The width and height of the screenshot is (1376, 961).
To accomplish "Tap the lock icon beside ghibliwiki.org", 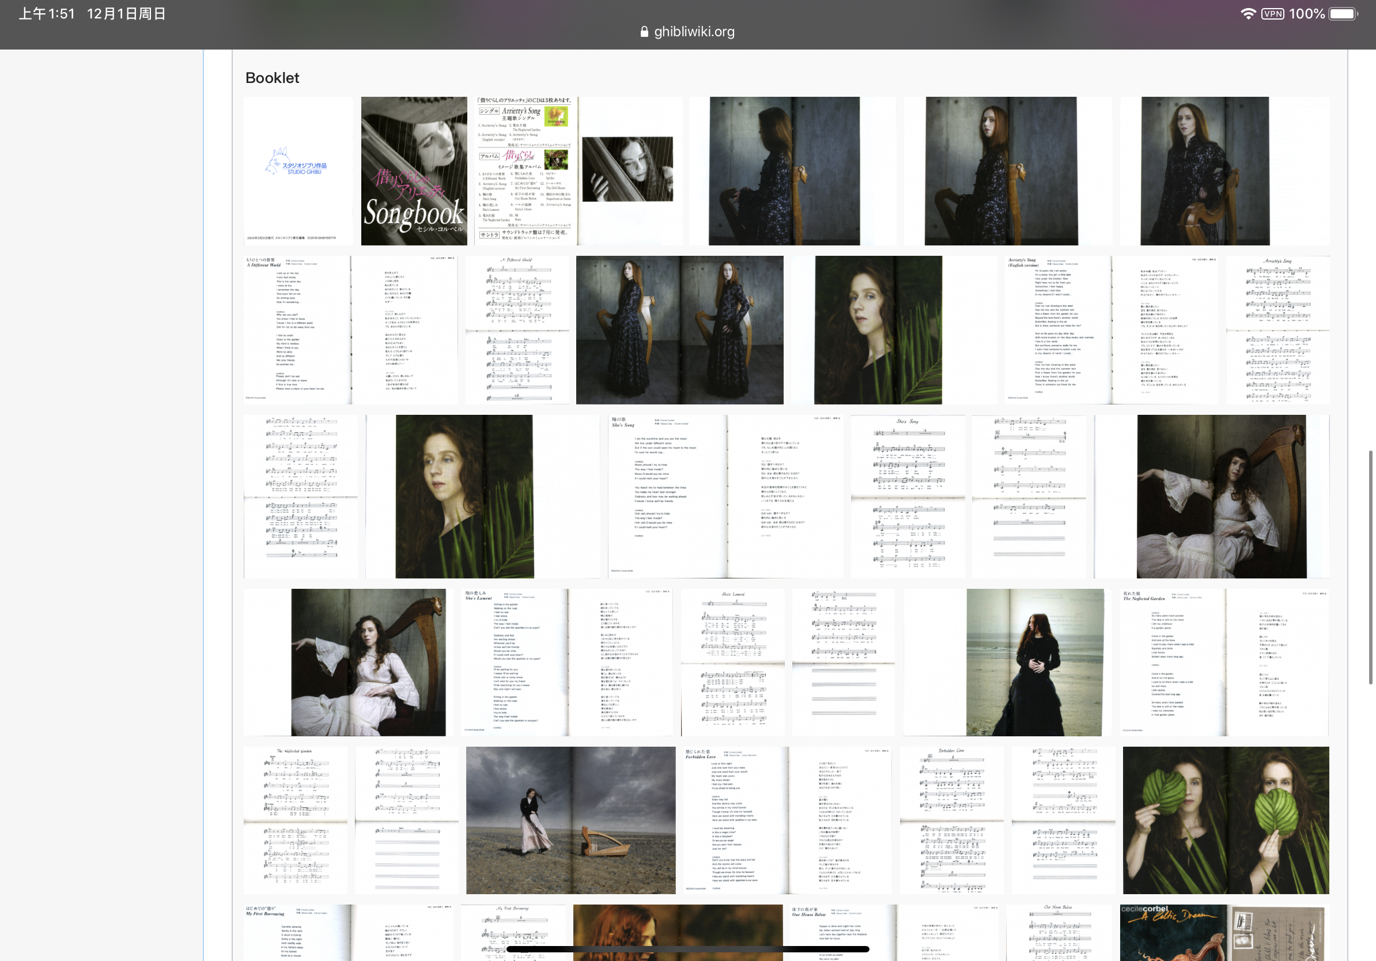I will [x=644, y=32].
